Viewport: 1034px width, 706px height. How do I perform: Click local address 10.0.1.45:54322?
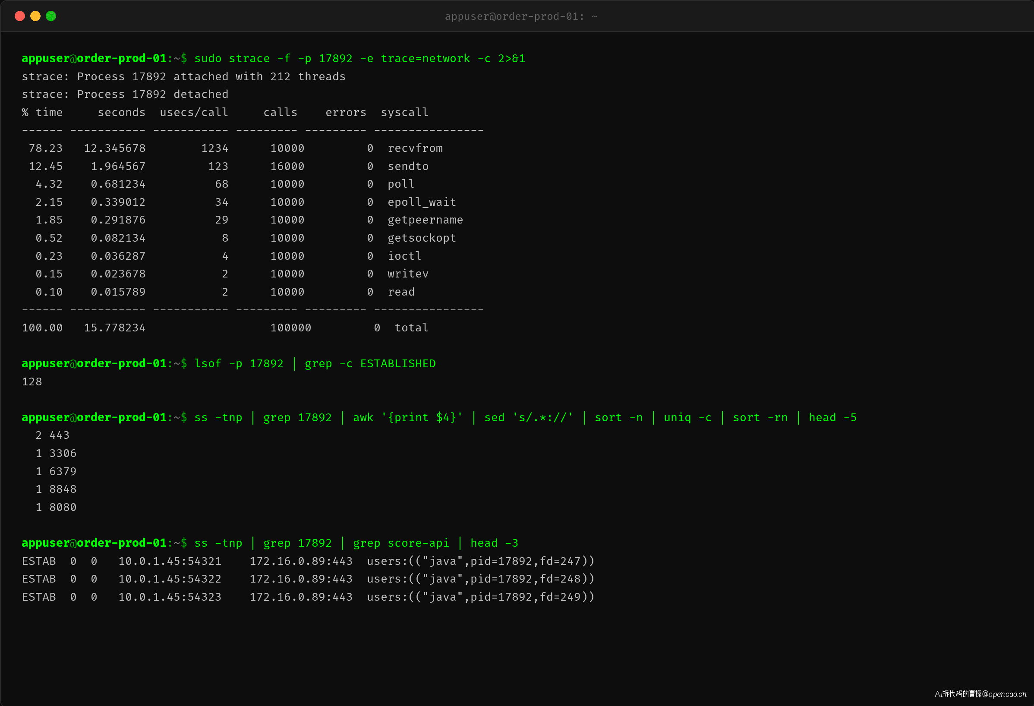point(170,579)
